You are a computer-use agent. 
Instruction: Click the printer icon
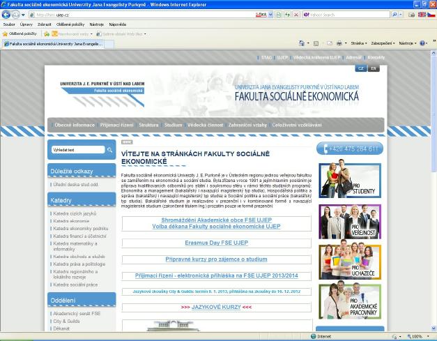coord(339,43)
